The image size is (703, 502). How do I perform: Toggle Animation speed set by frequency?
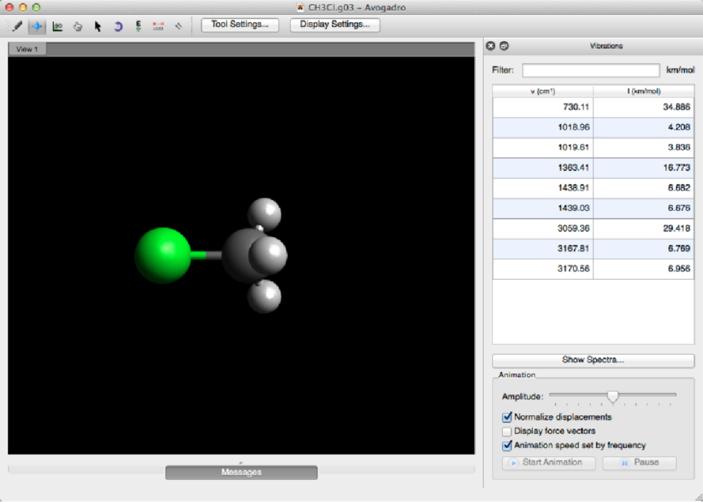507,446
